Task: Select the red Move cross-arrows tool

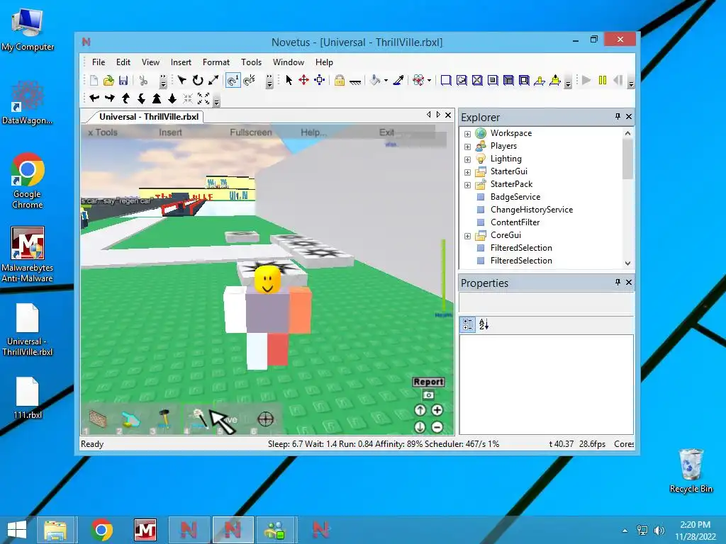Action: coord(303,80)
